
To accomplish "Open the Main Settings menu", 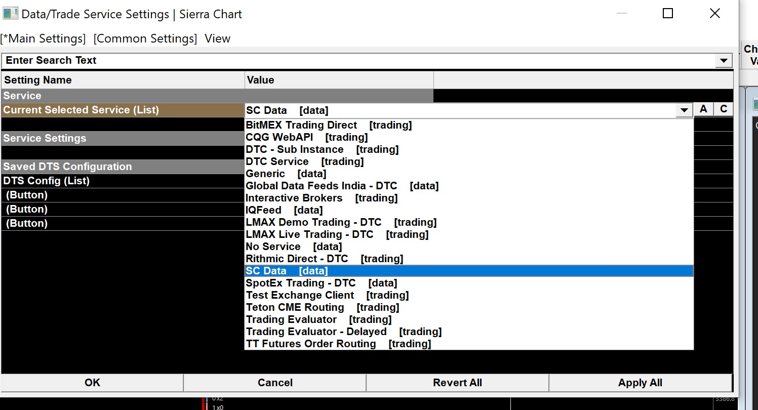I will click(x=43, y=38).
